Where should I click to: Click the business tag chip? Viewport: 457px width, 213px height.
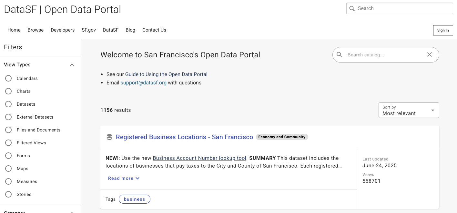pyautogui.click(x=135, y=199)
